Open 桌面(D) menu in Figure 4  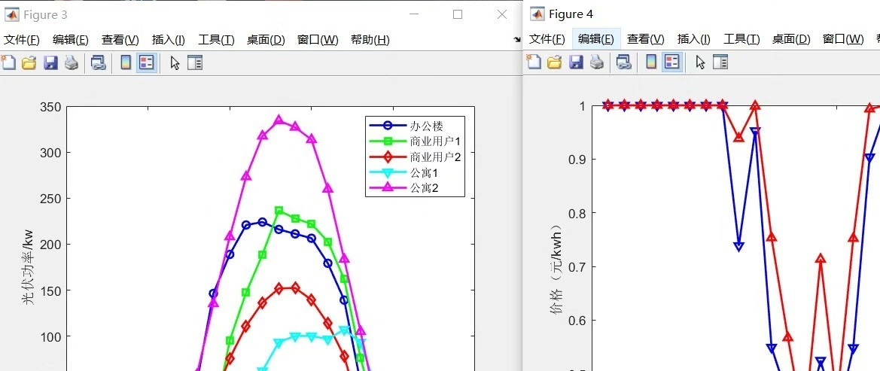pyautogui.click(x=791, y=38)
